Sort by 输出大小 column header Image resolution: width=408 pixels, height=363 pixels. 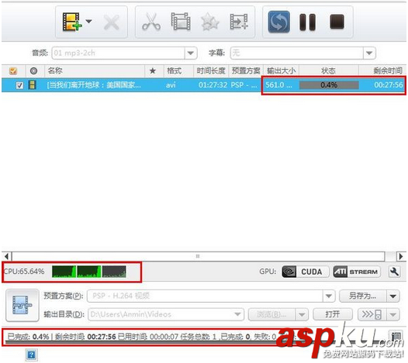(x=282, y=70)
